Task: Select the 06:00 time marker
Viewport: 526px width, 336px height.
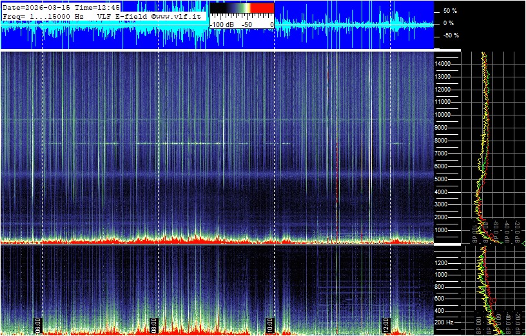Action: click(x=38, y=323)
